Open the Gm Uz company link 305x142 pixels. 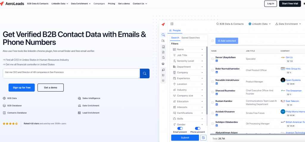tap(289, 57)
